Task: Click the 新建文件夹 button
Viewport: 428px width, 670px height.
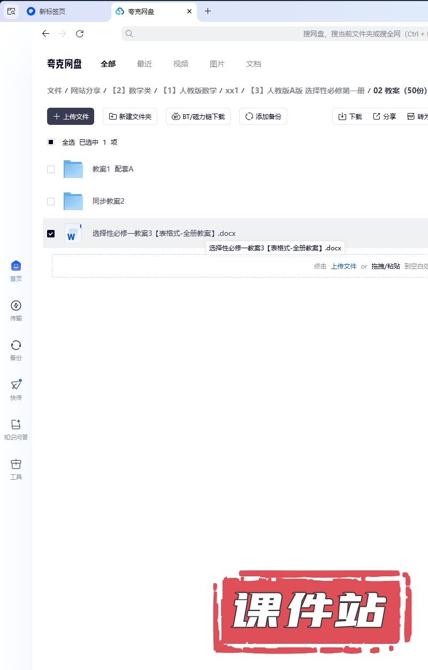Action: [x=130, y=116]
